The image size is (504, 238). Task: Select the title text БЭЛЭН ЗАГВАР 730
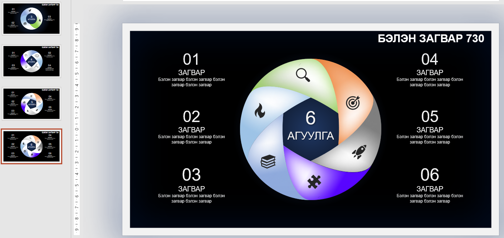431,39
